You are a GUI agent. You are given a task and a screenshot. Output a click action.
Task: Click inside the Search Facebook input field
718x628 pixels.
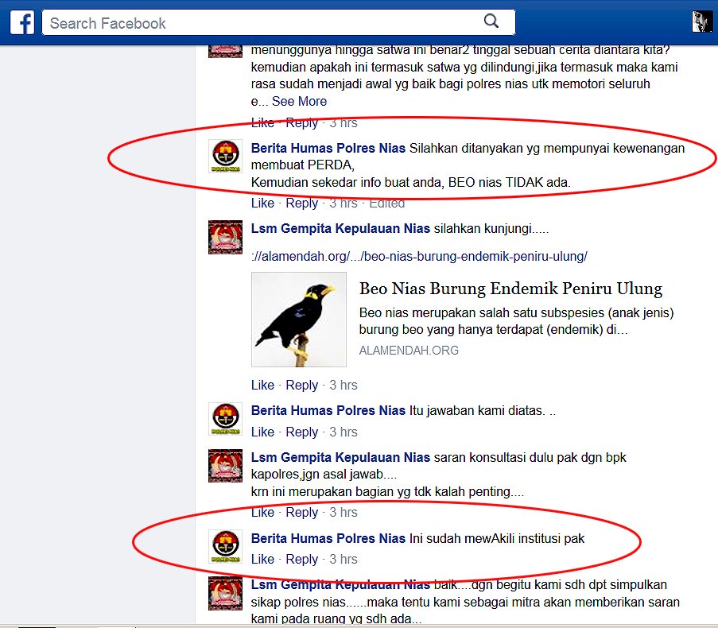pos(239,21)
